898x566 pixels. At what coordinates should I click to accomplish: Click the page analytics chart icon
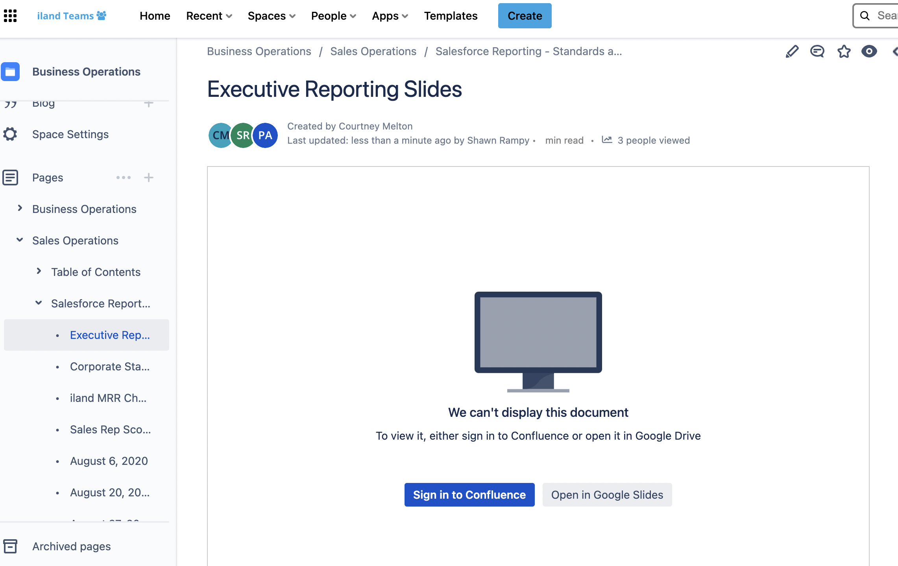(607, 140)
